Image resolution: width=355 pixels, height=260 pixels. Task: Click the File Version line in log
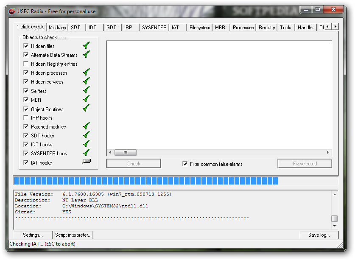click(x=93, y=194)
